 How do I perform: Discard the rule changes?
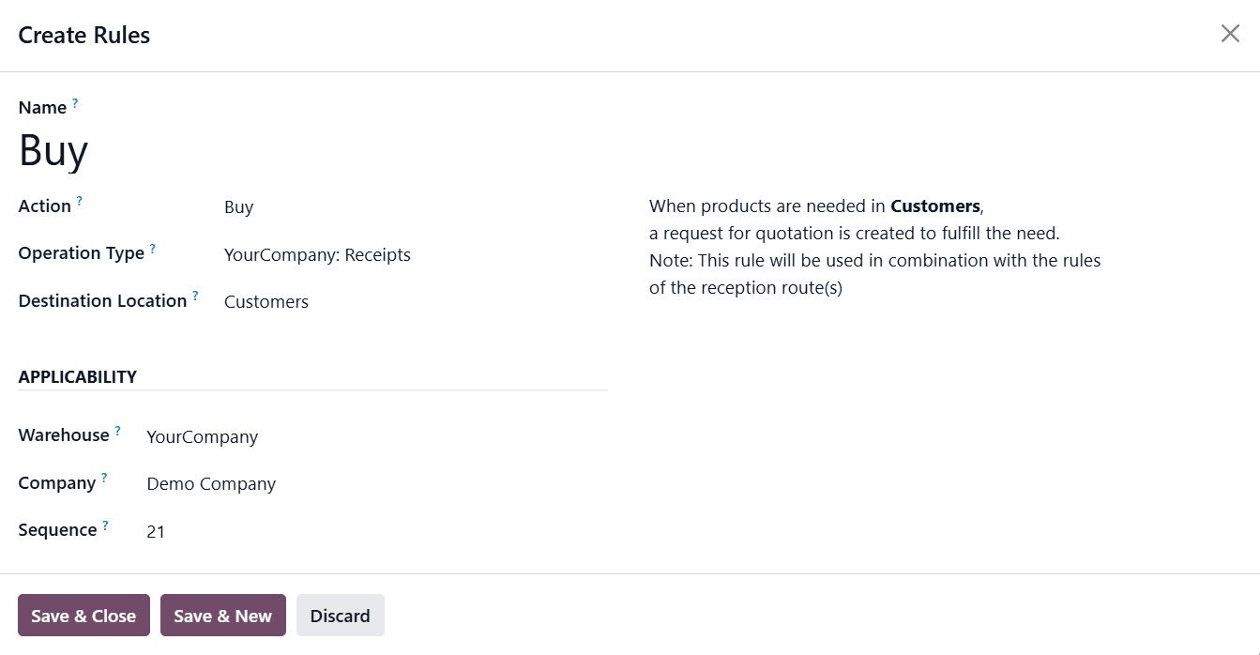coord(340,615)
